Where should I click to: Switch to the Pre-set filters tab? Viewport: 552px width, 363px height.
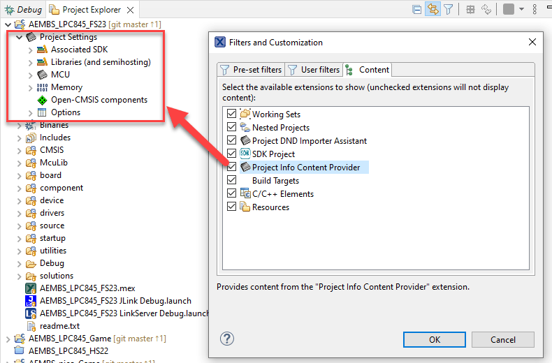(x=251, y=70)
